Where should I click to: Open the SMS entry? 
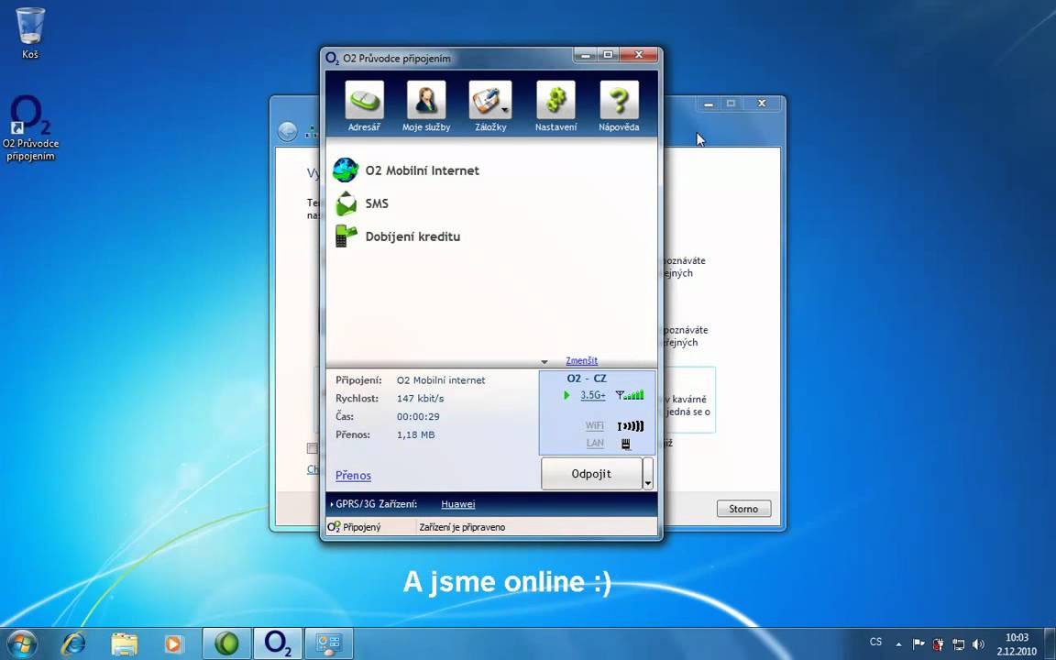(x=361, y=203)
